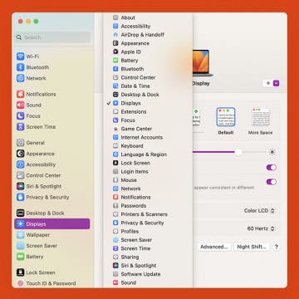The image size is (299, 299).
Task: Click the Search field in the sidebar
Action: (53, 37)
